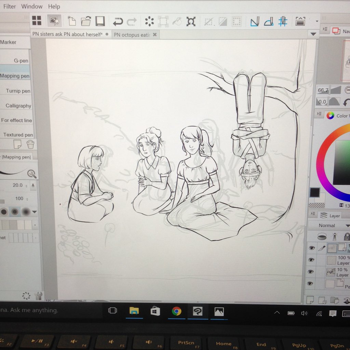Select the black main color swatch
This screenshot has height=350, width=350.
[x=314, y=192]
